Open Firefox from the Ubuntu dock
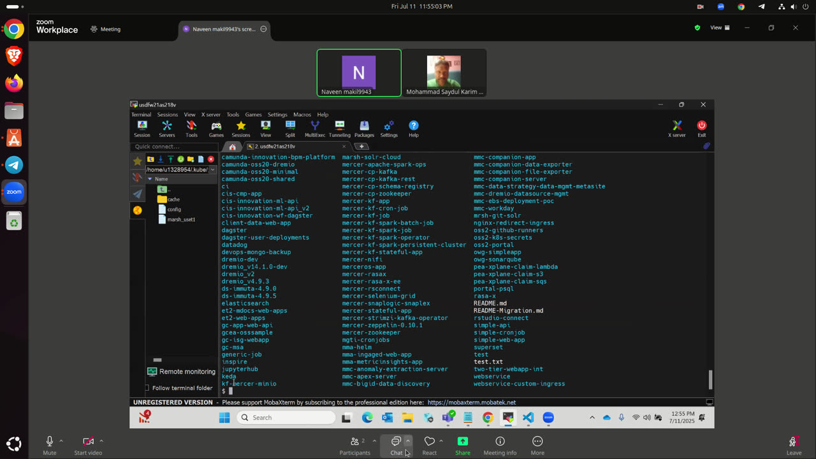Viewport: 816px width, 459px height. (x=14, y=83)
